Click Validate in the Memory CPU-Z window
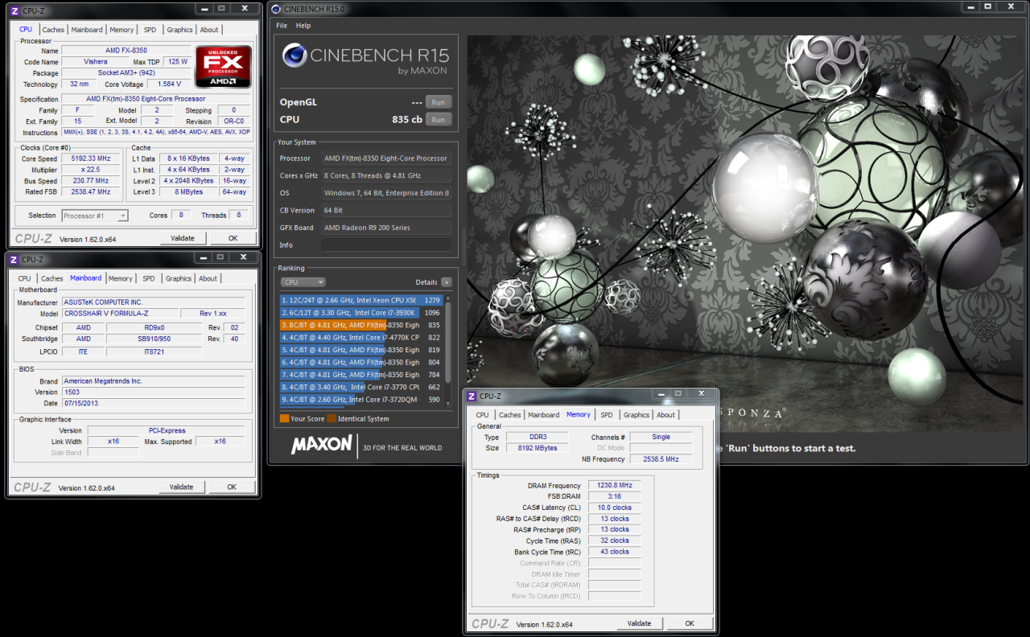1030x637 pixels. (x=640, y=623)
